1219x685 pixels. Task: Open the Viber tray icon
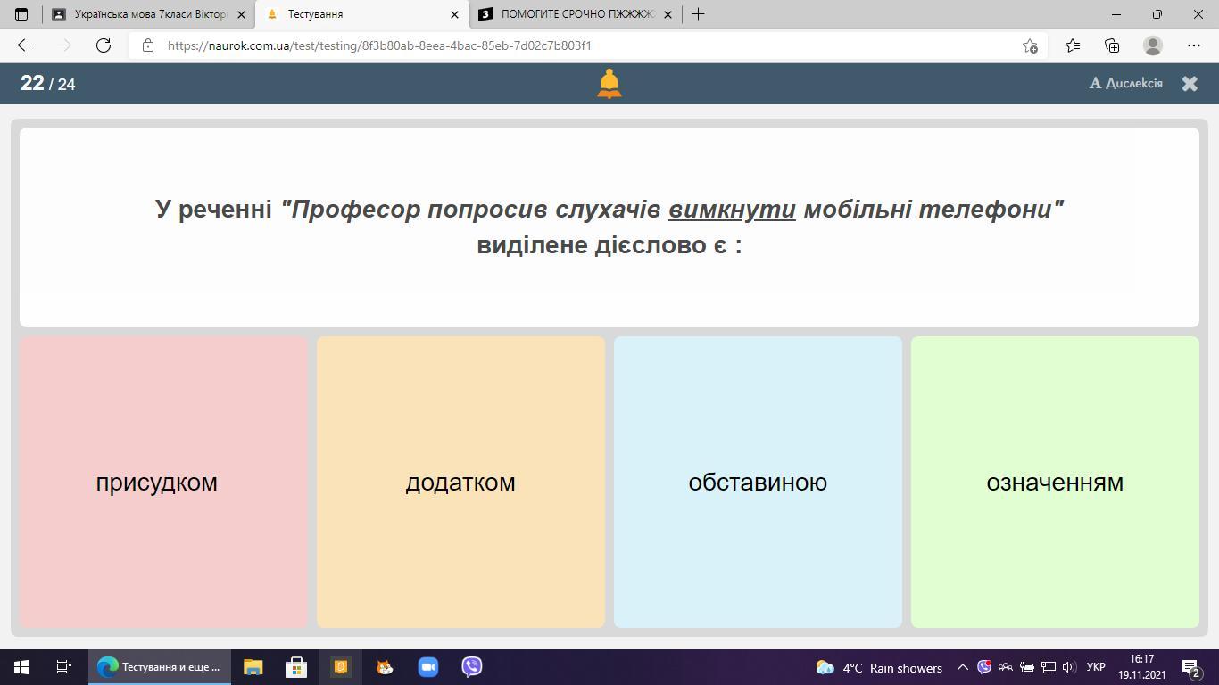click(x=984, y=667)
